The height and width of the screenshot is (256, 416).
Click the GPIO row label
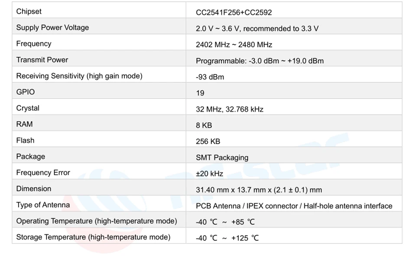pos(26,92)
